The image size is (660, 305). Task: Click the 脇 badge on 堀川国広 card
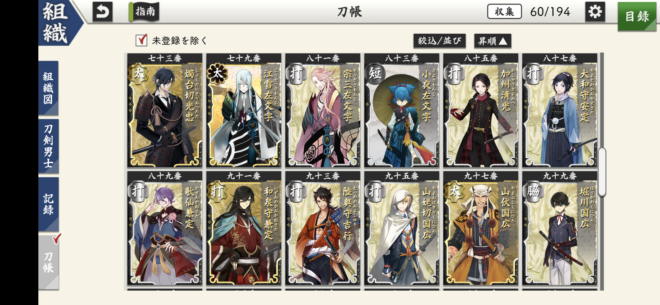coord(533,192)
